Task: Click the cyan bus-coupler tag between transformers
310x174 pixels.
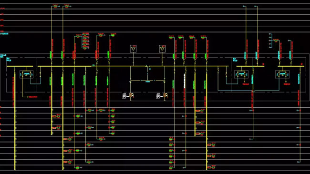Action: click(x=148, y=82)
